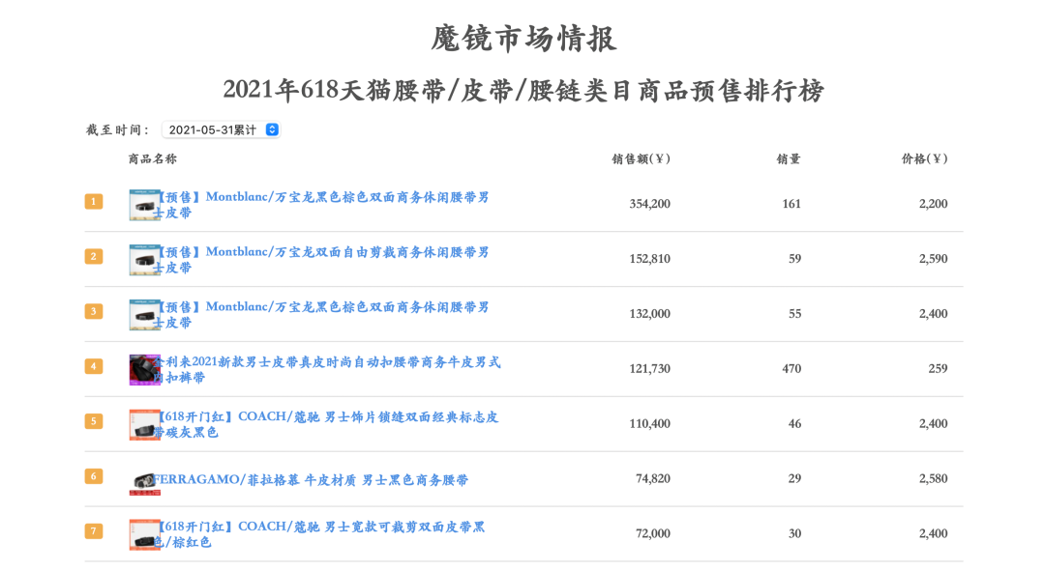Click the sales volume value 55
This screenshot has width=1045, height=571.
[795, 313]
